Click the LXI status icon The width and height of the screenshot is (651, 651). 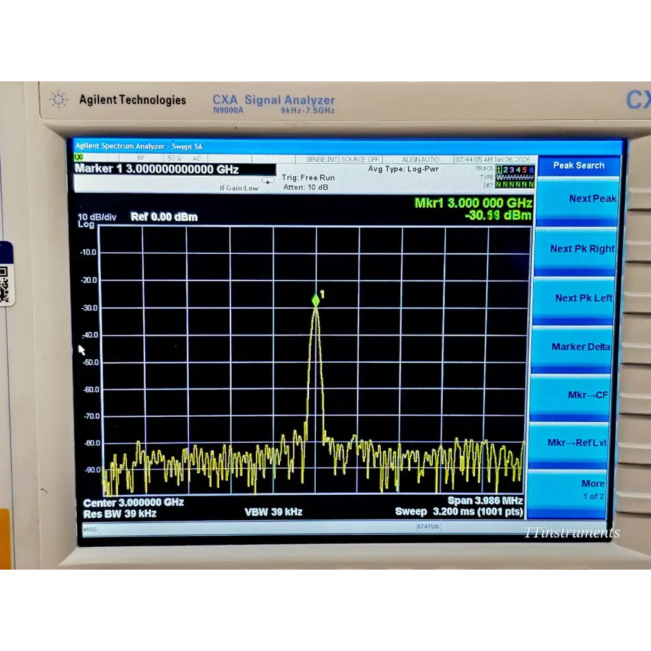(x=79, y=158)
